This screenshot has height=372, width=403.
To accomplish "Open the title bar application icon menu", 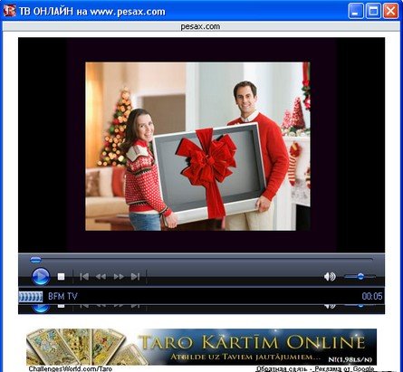I will tap(9, 11).
